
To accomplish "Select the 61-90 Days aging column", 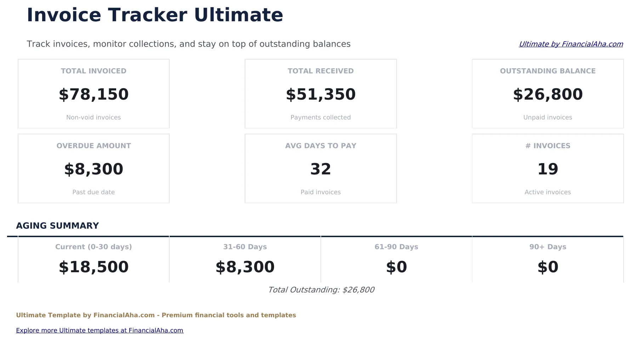I will 396,259.
